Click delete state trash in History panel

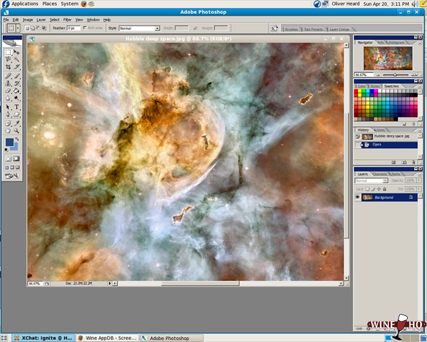point(413,162)
